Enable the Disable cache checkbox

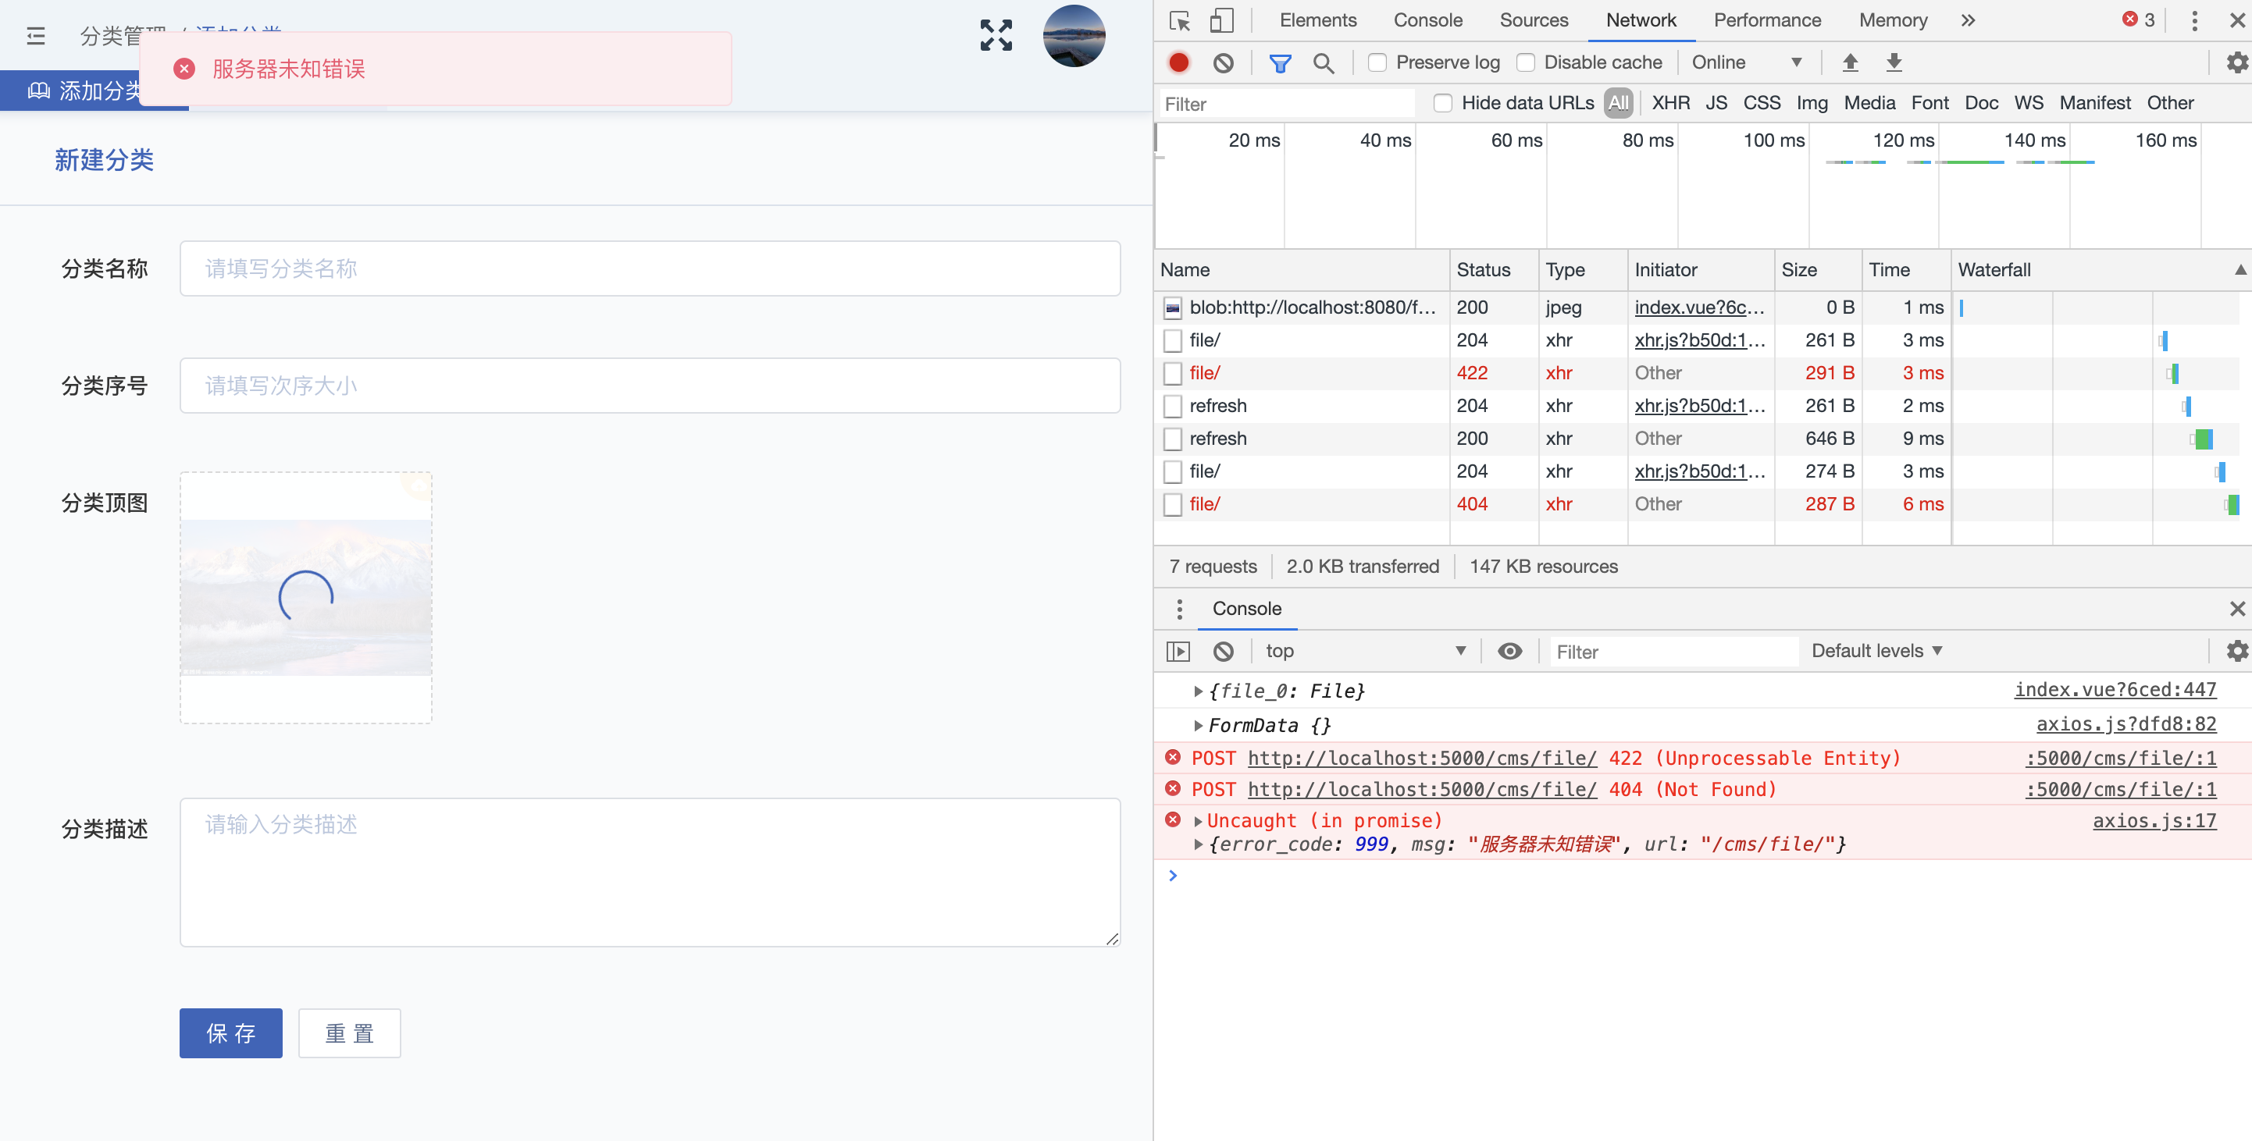1527,62
